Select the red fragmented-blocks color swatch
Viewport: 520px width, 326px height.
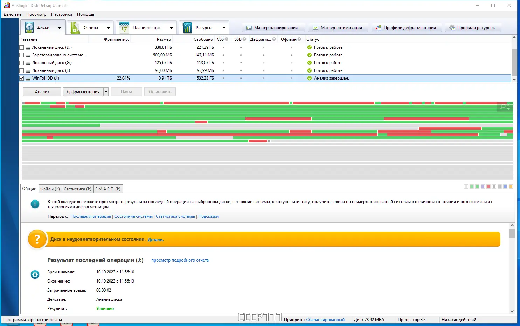click(488, 186)
